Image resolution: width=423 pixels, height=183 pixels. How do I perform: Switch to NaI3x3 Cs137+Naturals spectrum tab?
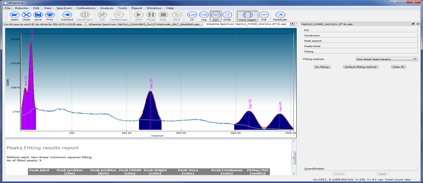(x=144, y=24)
